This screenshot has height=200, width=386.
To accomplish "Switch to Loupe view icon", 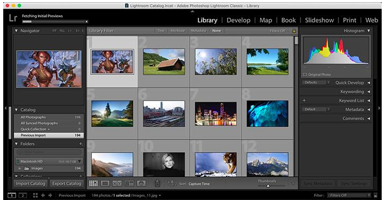I will click(x=105, y=183).
